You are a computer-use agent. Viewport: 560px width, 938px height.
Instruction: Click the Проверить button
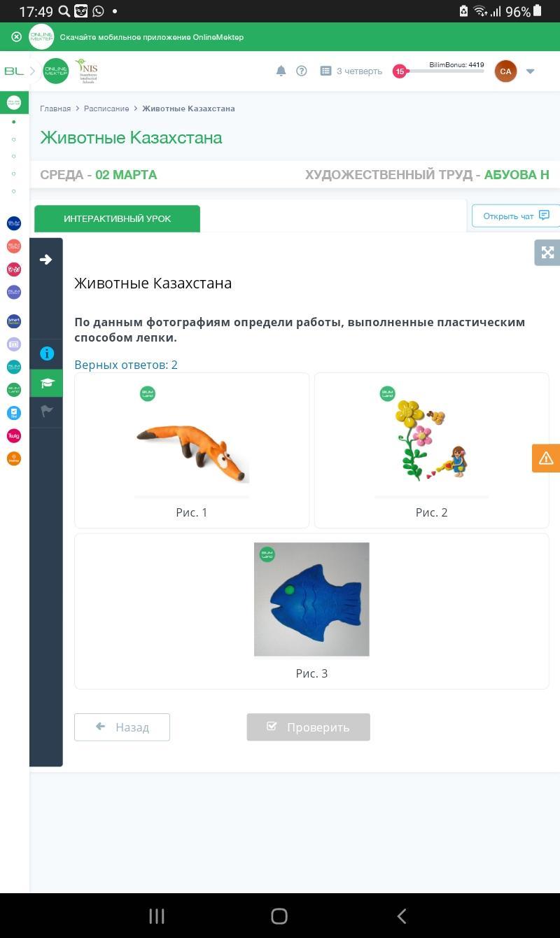[308, 727]
